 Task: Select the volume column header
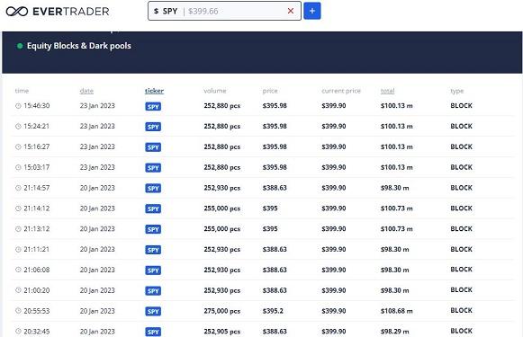pyautogui.click(x=215, y=91)
